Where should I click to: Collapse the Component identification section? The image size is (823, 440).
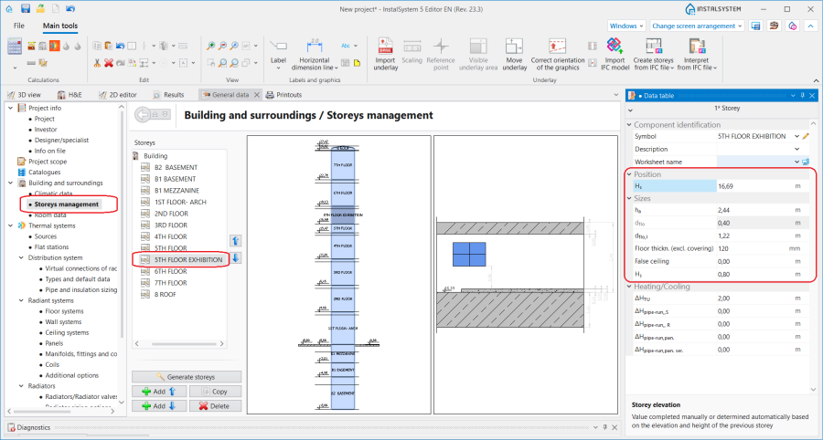click(630, 125)
